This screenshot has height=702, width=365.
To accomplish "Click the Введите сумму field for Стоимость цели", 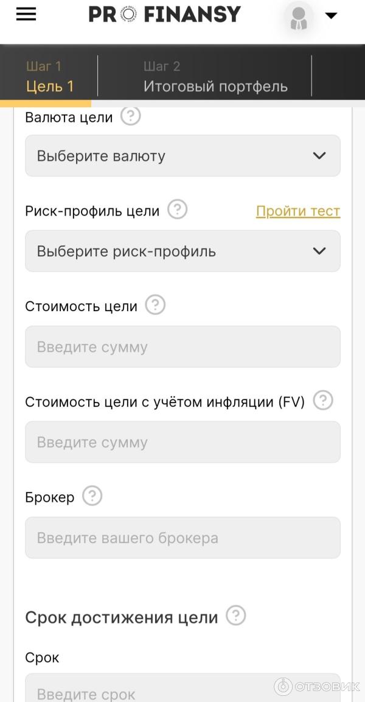I will [182, 346].
